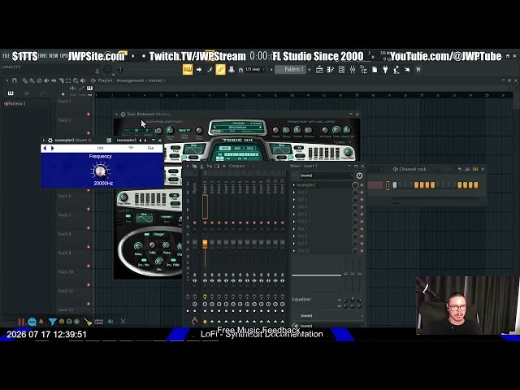520x390 pixels.
Task: Click the Playlist - Arrangement title speaker icon
Action: point(93,80)
